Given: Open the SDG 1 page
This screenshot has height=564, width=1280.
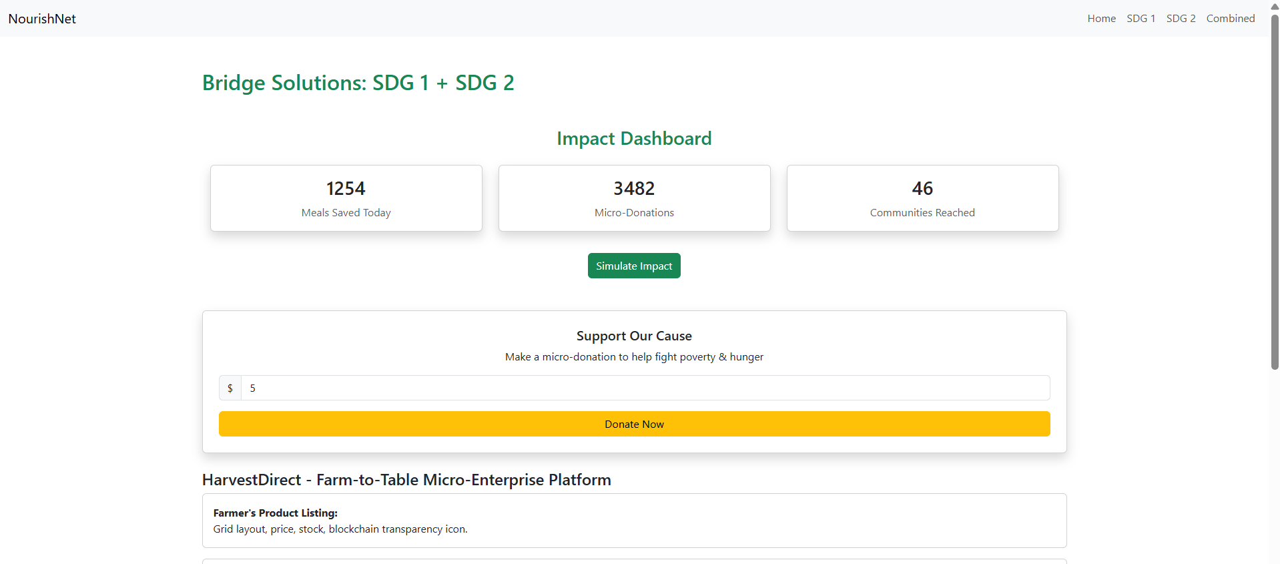Looking at the screenshot, I should point(1141,19).
